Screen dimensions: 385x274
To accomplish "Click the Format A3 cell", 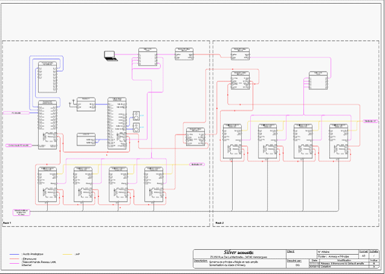I will [363, 256].
